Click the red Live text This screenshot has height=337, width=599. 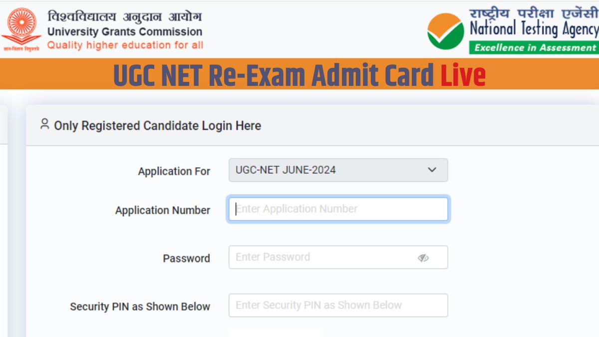463,75
